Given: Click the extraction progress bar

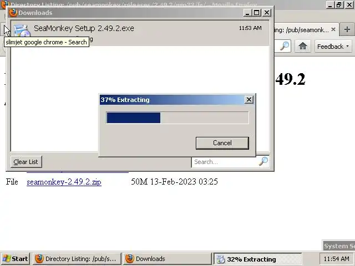Looking at the screenshot, I should [177, 117].
